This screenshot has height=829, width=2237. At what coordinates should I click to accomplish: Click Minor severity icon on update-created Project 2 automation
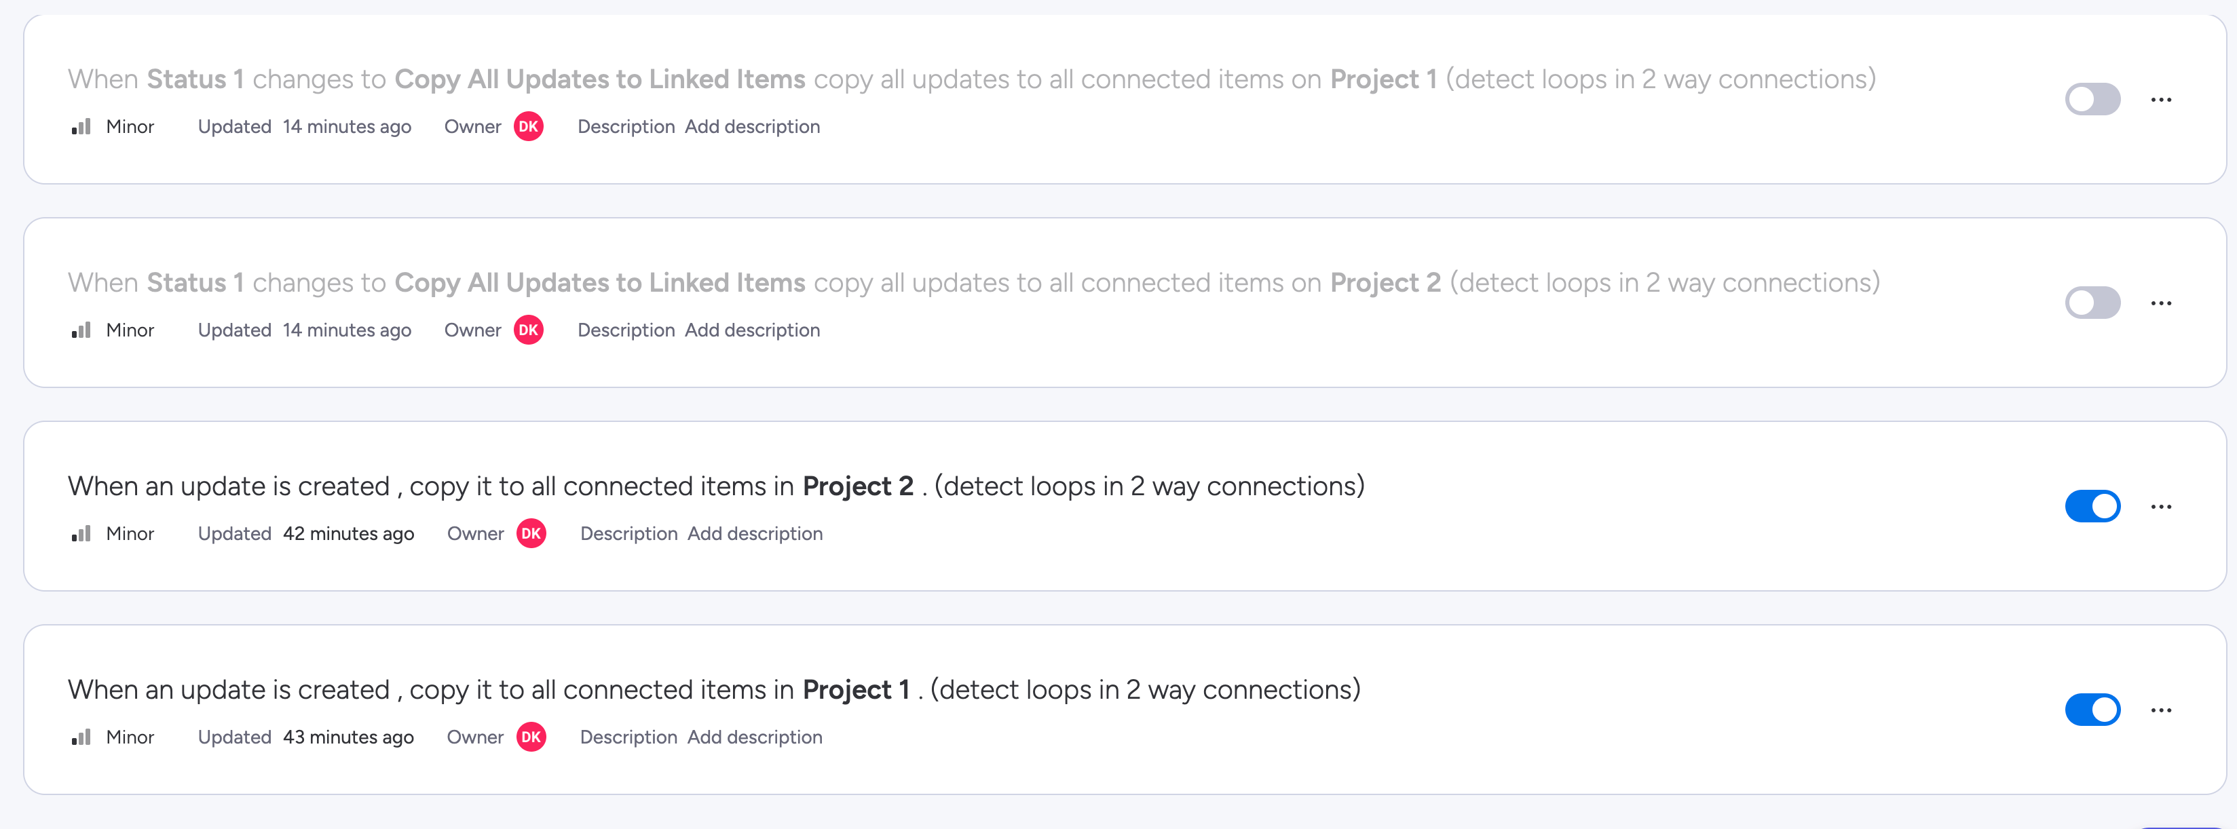point(81,534)
